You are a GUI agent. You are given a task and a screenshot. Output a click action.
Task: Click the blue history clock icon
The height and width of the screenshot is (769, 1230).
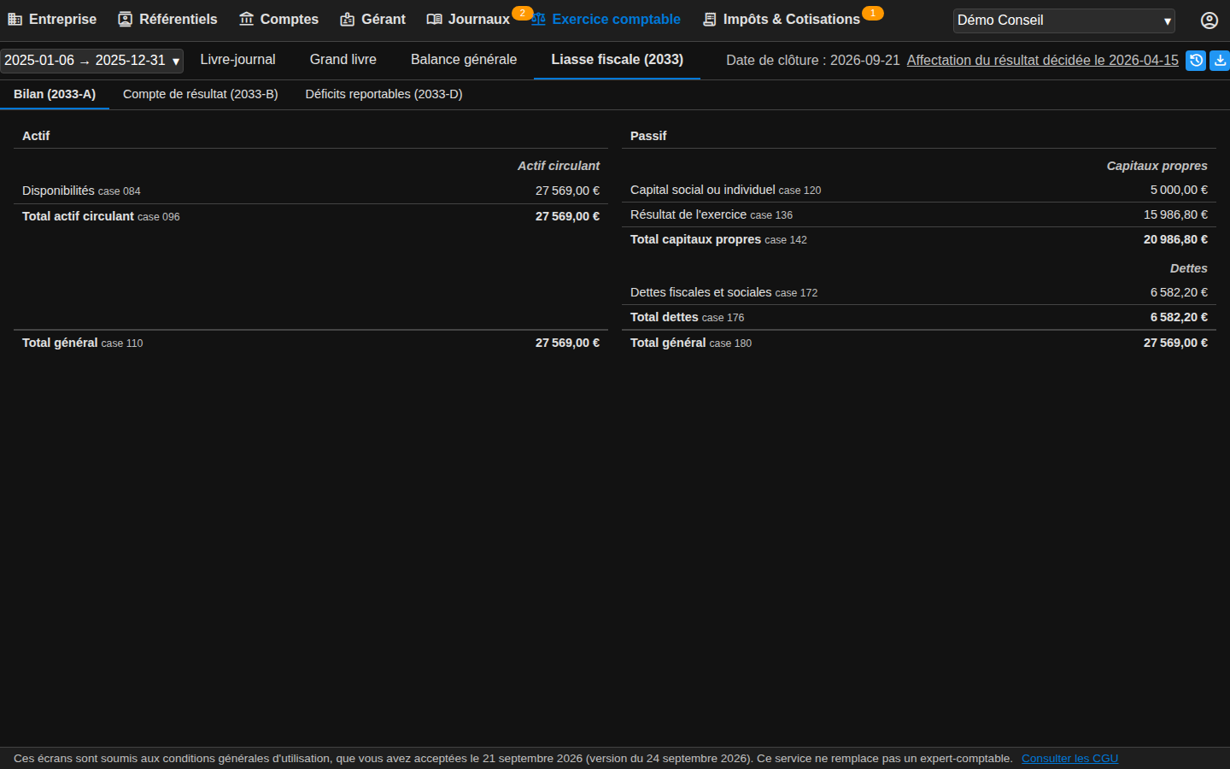[1196, 61]
